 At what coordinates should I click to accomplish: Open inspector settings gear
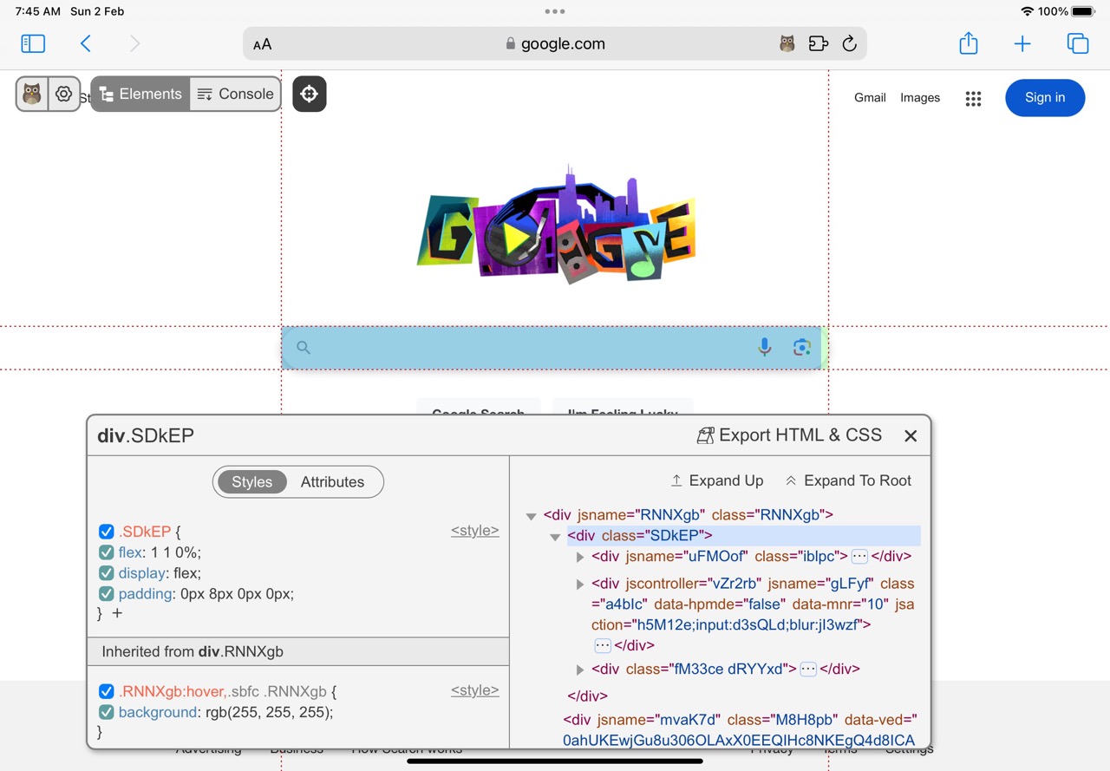point(63,94)
